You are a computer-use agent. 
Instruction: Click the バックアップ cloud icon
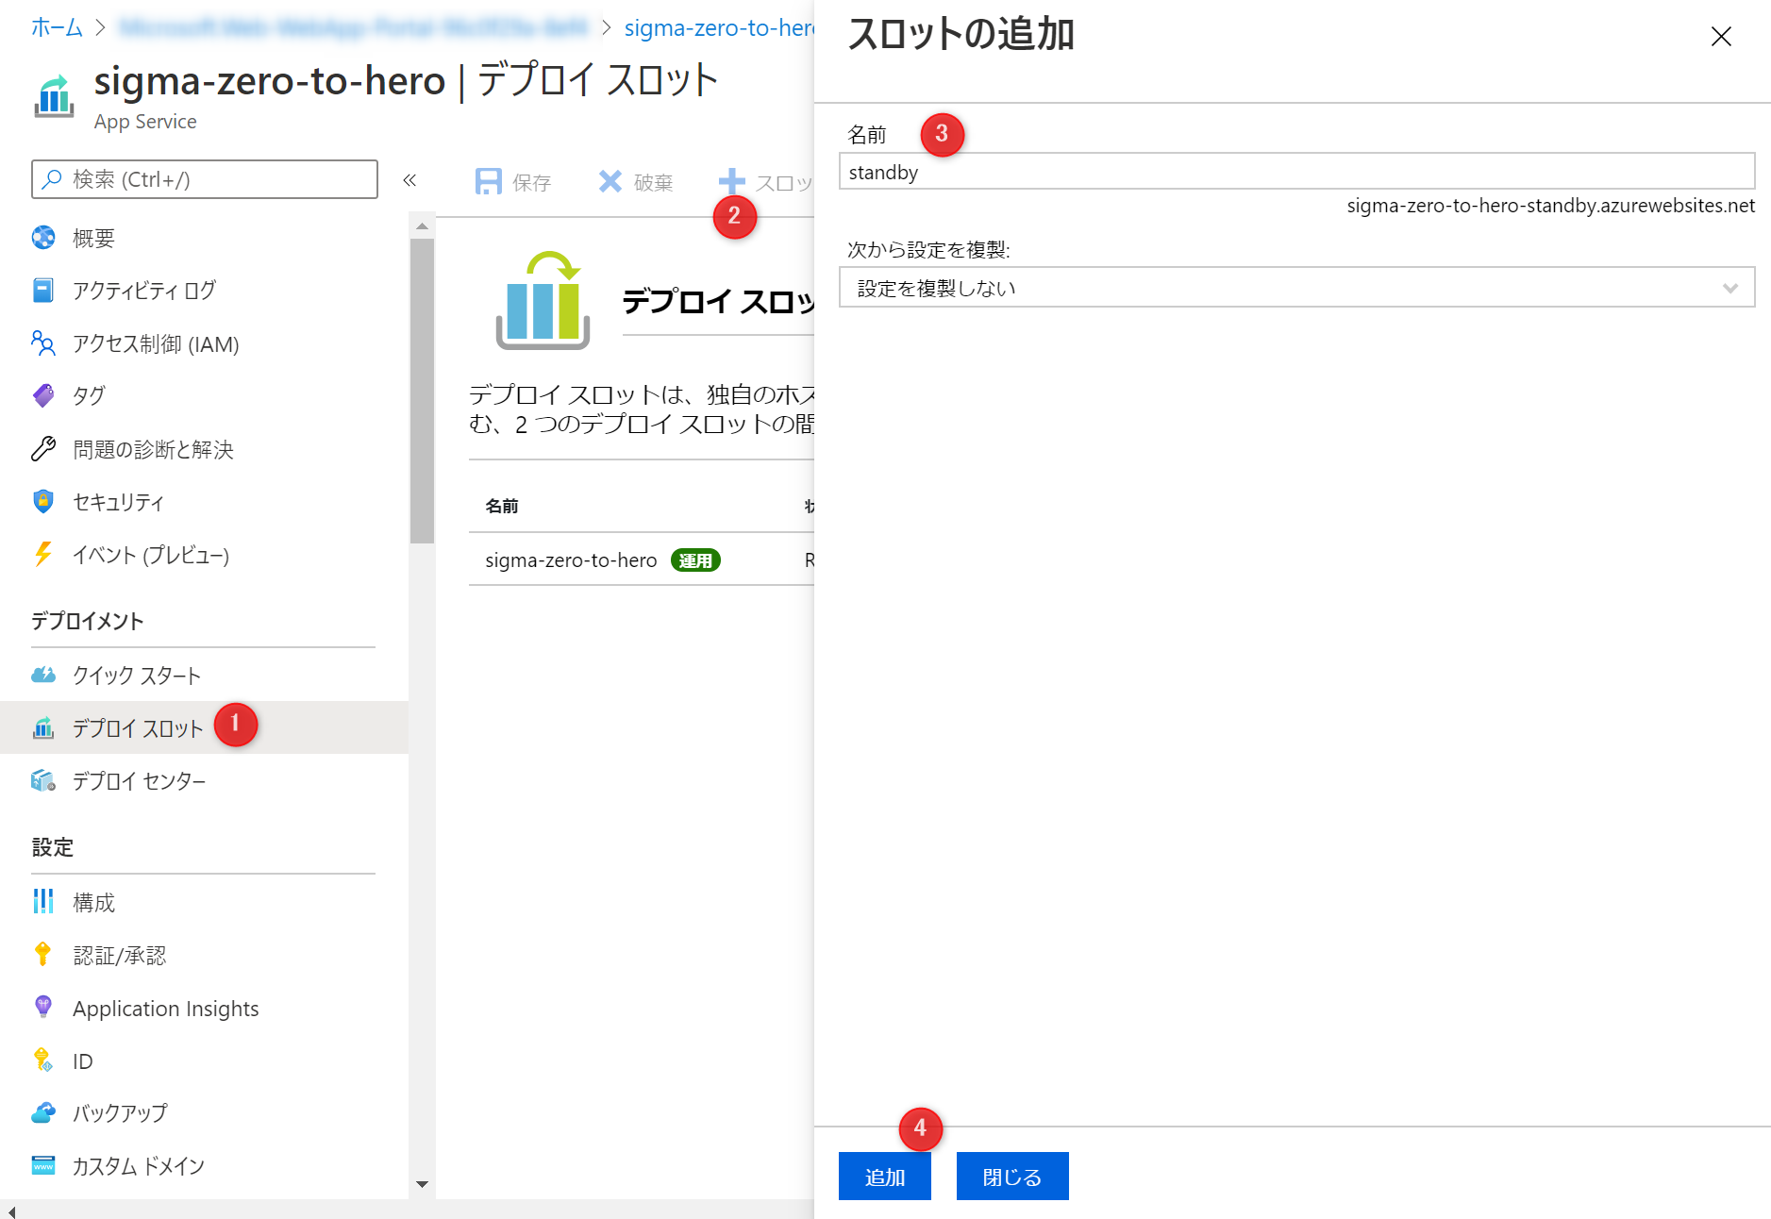[43, 1113]
